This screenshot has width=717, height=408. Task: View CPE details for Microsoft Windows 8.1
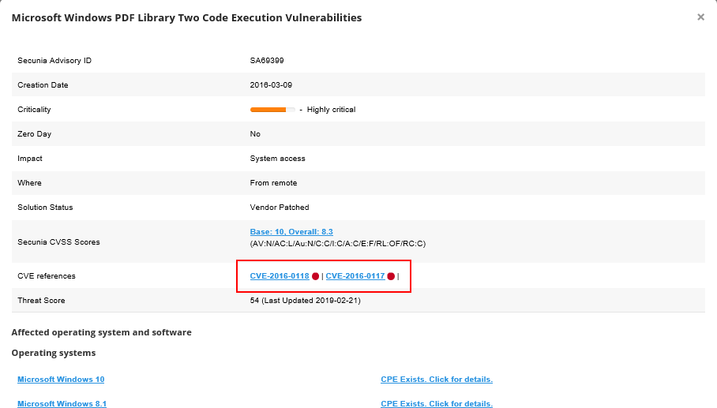pyautogui.click(x=436, y=404)
